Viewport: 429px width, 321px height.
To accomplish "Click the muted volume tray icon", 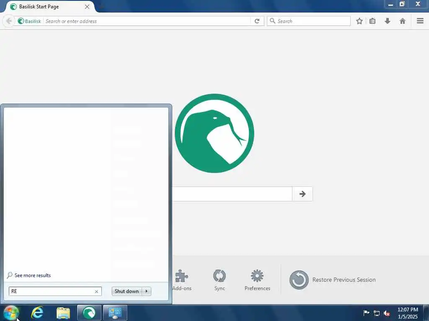I will pyautogui.click(x=387, y=313).
